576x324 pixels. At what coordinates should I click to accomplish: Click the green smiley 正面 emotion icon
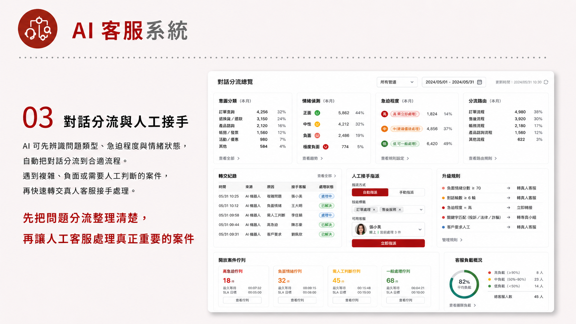point(317,113)
